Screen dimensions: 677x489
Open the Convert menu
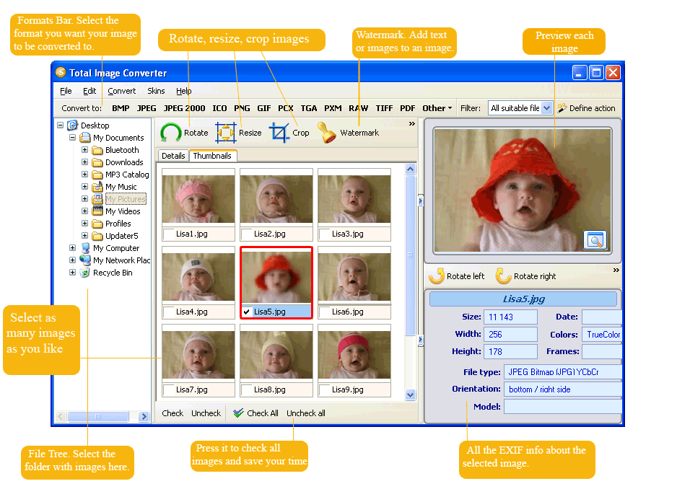tap(121, 91)
